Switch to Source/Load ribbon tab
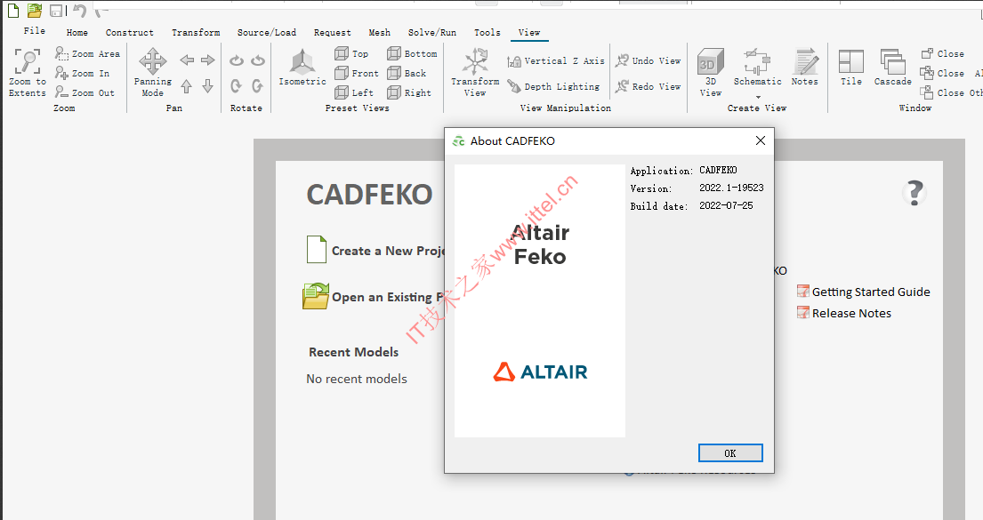 (x=267, y=33)
